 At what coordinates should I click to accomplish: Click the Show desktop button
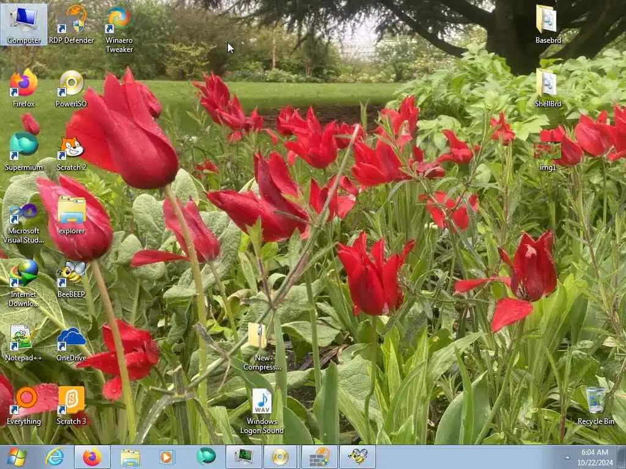[622, 457]
